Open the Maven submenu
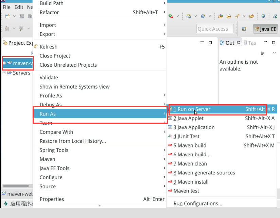Screen dimensions: 280x218 click(47, 159)
